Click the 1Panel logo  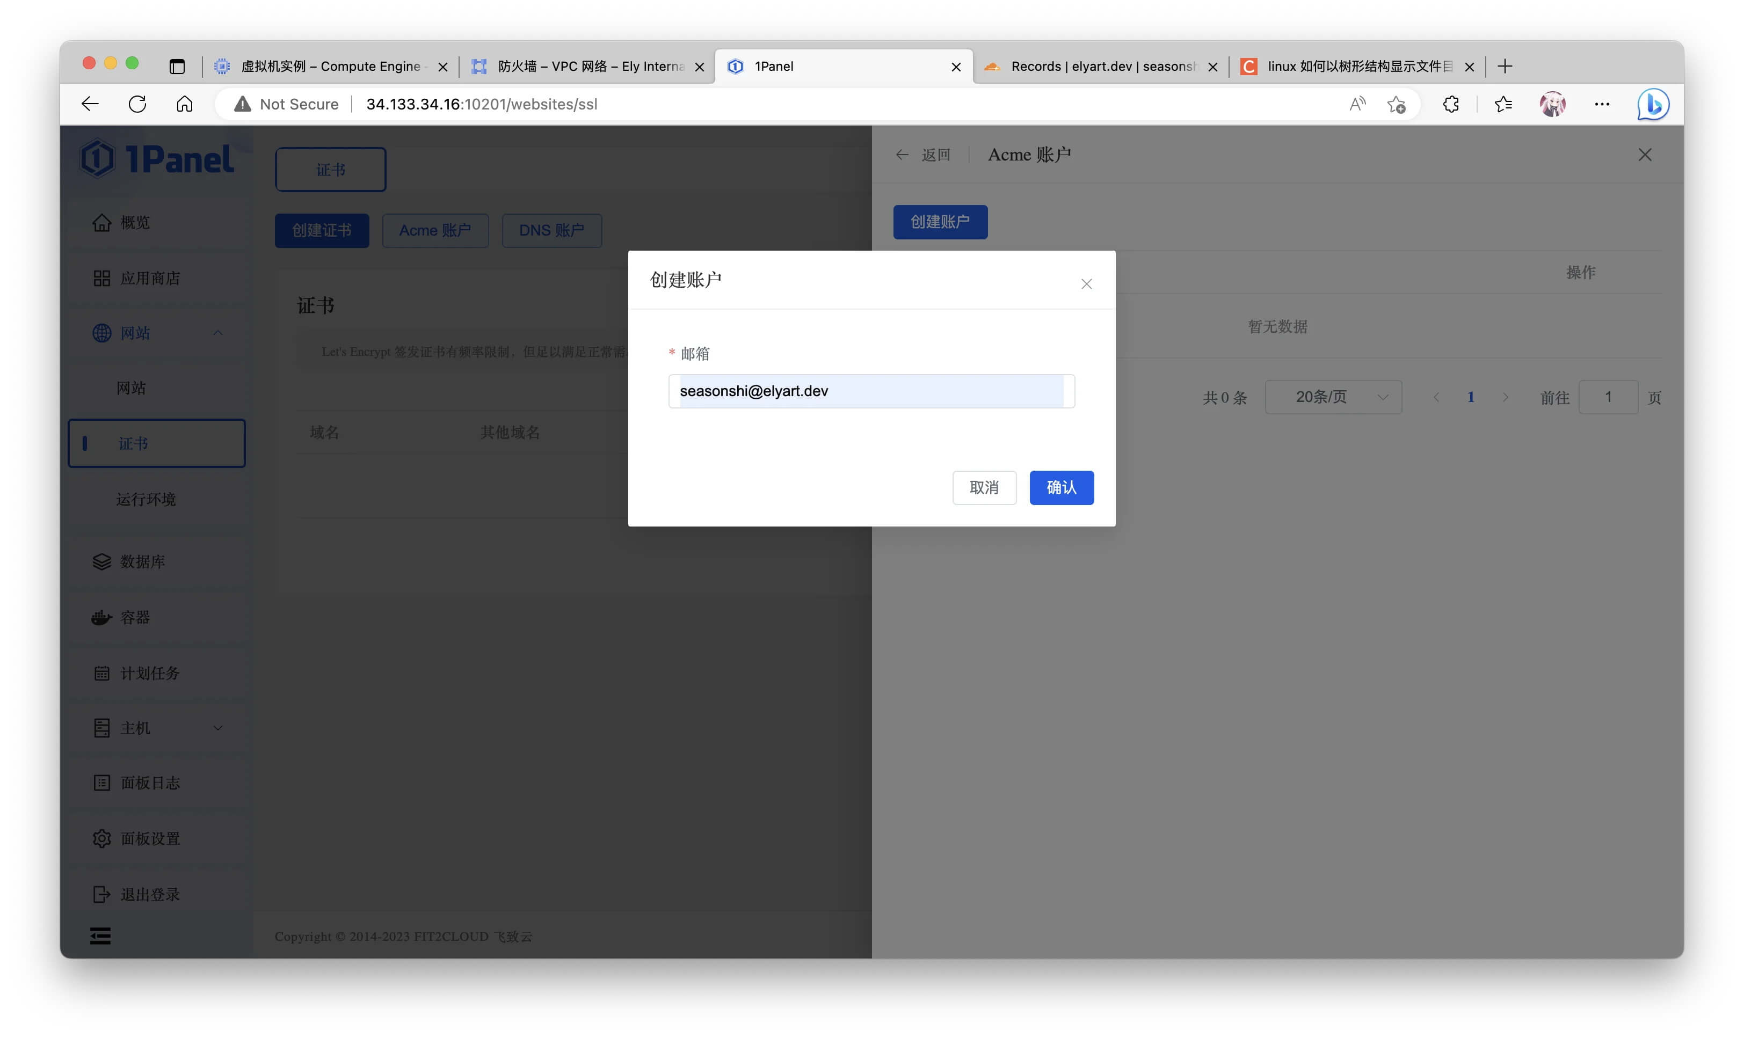[x=157, y=159]
